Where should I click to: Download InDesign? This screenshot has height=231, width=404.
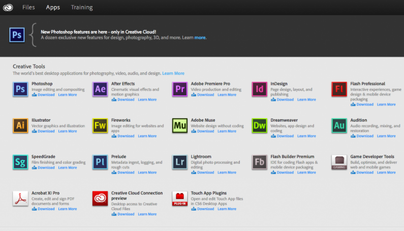click(x=282, y=100)
